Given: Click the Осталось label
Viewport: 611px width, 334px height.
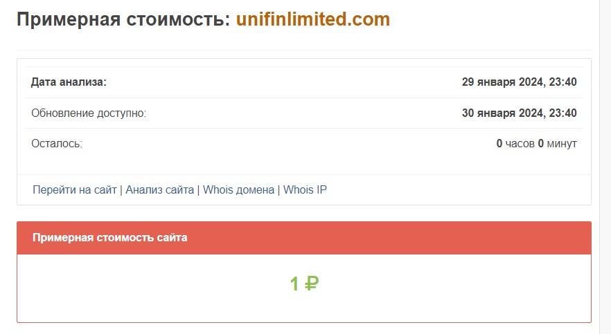Looking at the screenshot, I should (x=57, y=144).
